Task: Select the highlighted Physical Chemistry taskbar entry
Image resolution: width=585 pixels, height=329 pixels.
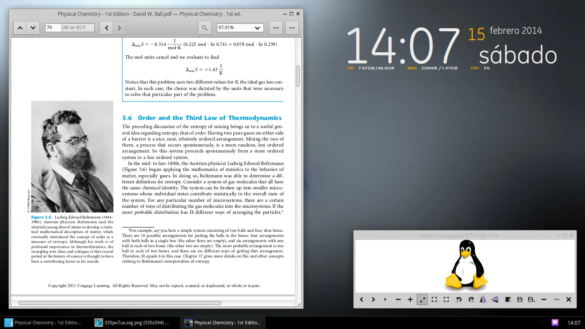Action: pos(223,323)
